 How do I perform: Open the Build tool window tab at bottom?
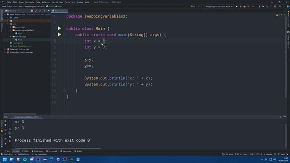[78, 151]
